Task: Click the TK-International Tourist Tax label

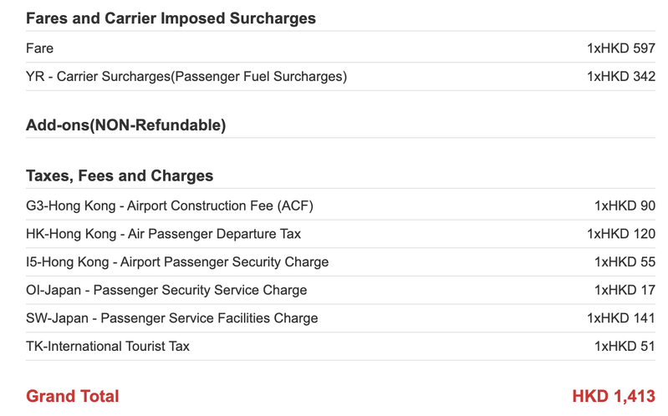Action: (108, 346)
